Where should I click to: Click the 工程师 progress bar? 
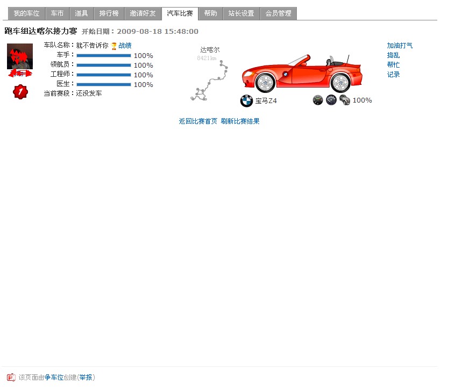[x=104, y=75]
